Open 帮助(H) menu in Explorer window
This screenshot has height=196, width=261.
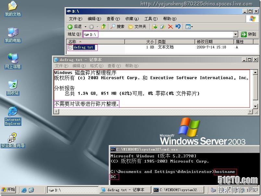[x=170, y=19]
